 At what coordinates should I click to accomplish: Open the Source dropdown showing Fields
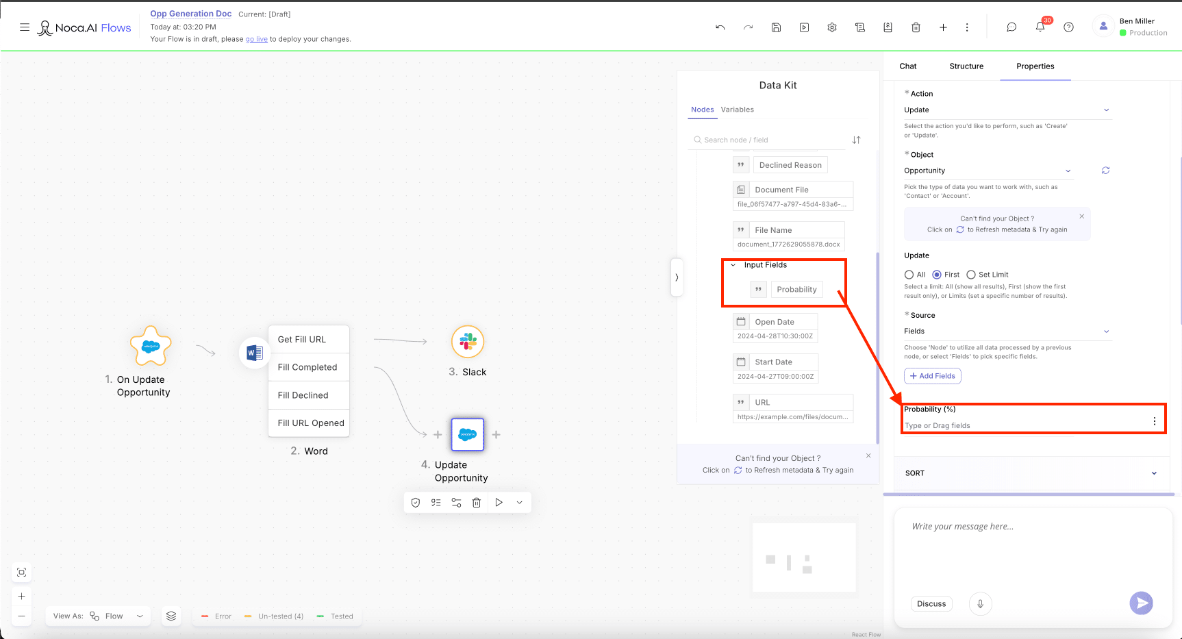pyautogui.click(x=1007, y=331)
